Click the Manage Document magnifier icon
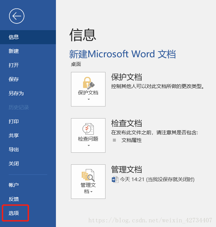This screenshot has width=216, height=227. pyautogui.click(x=88, y=175)
